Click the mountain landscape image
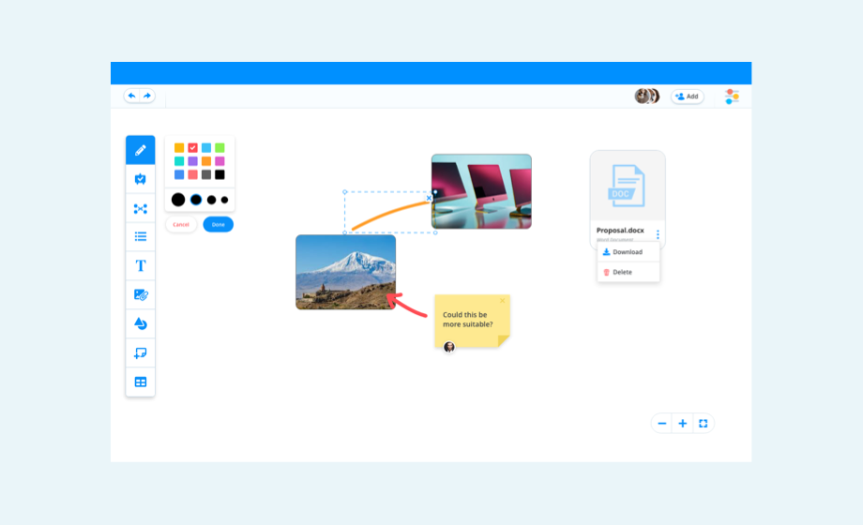This screenshot has height=525, width=863. pos(345,272)
